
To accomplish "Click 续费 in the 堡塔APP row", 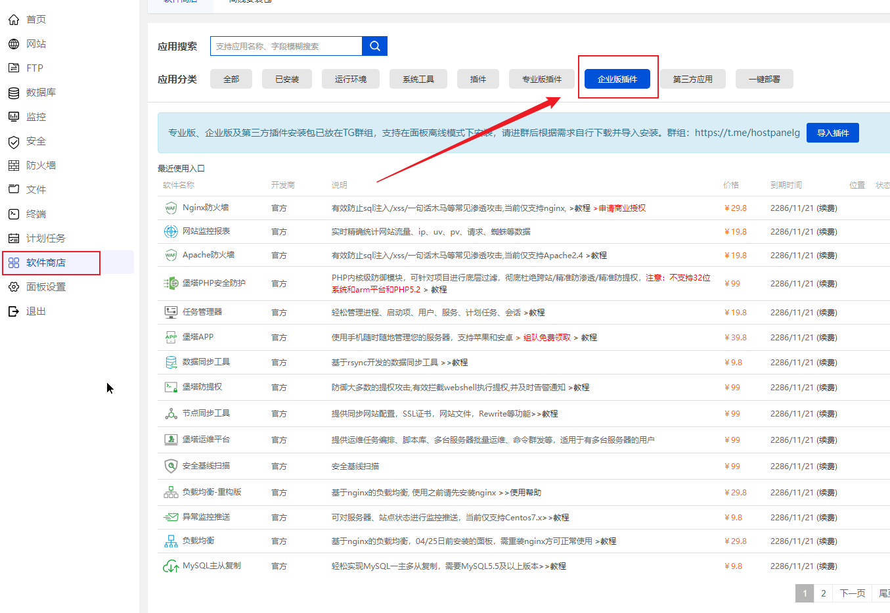I will click(827, 338).
